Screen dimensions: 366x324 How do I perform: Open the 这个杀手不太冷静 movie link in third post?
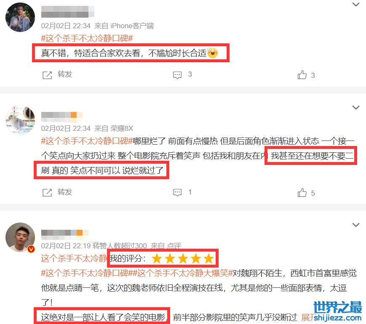74,258
